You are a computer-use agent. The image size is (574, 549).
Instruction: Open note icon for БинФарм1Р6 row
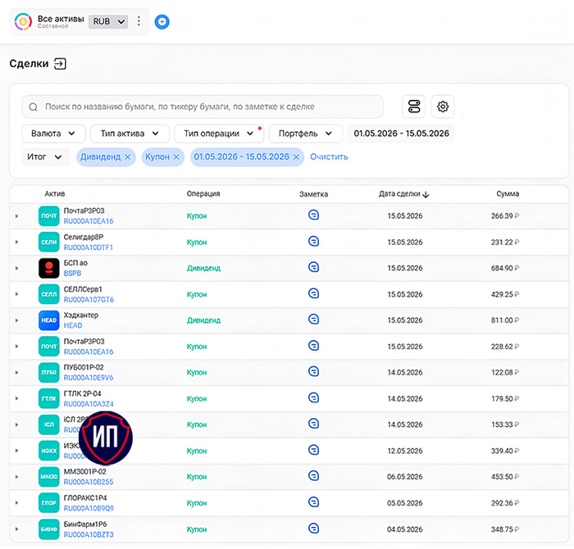pos(313,529)
